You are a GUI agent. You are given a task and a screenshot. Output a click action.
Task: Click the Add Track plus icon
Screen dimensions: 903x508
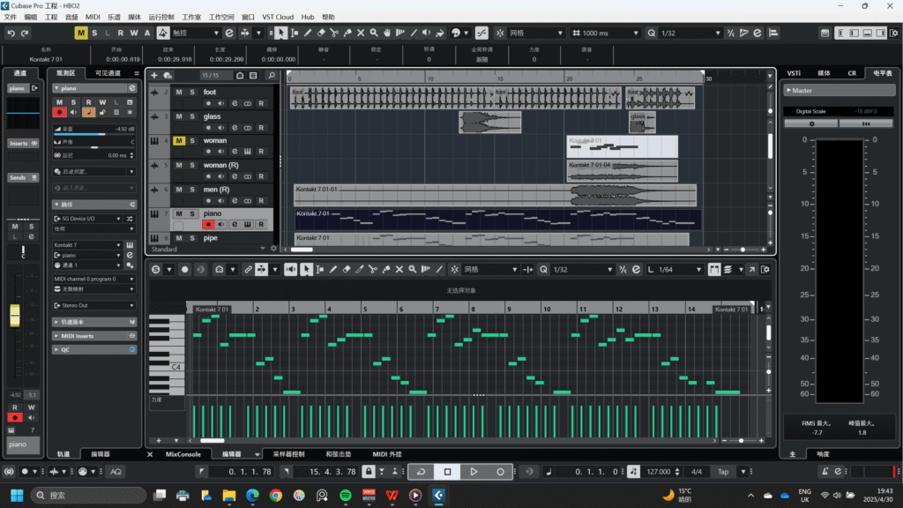tap(155, 76)
